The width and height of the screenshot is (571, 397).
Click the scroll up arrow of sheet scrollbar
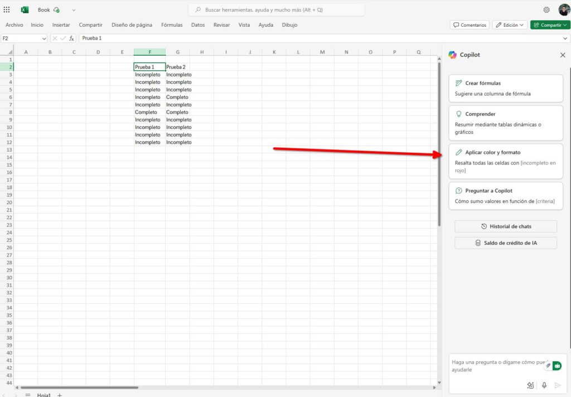[x=439, y=59]
